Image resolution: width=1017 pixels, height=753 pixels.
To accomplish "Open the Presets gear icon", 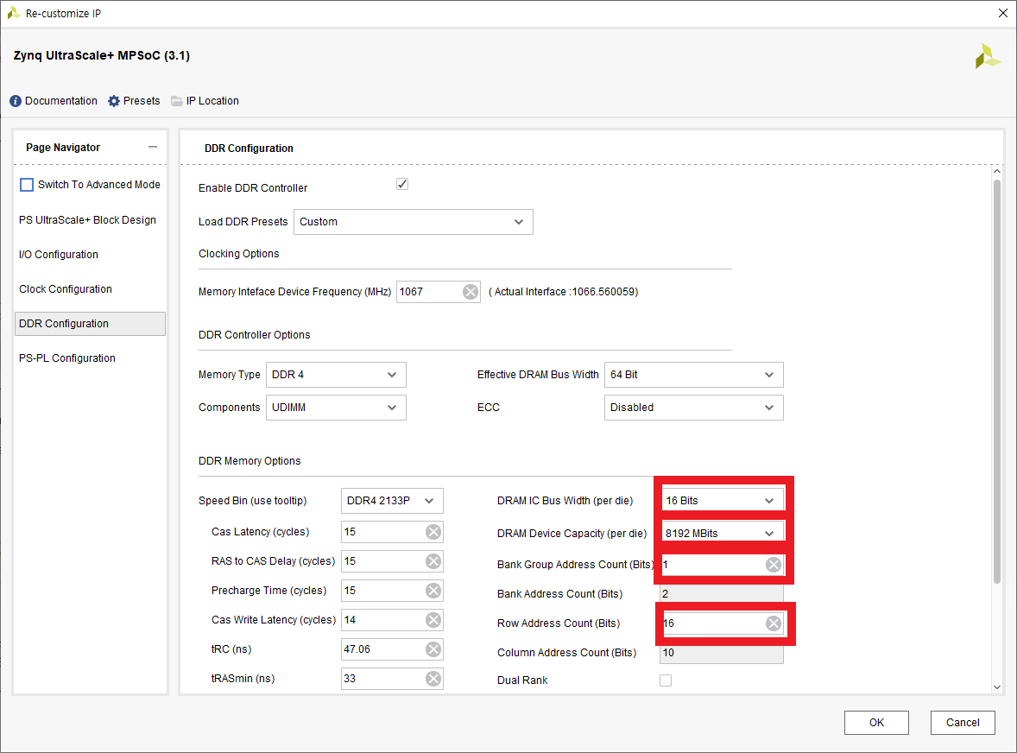I will click(x=114, y=101).
